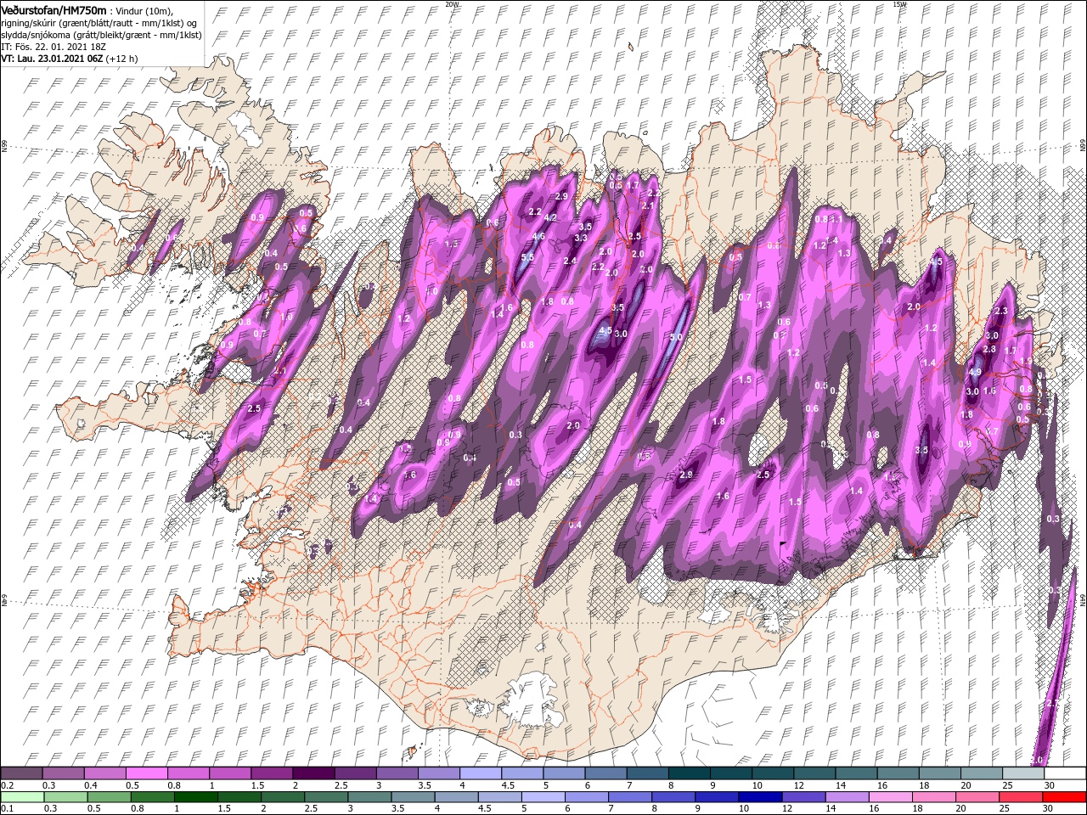The width and height of the screenshot is (1087, 815).
Task: Click the '3.3' precipitation value on the map
Action: coord(581,239)
